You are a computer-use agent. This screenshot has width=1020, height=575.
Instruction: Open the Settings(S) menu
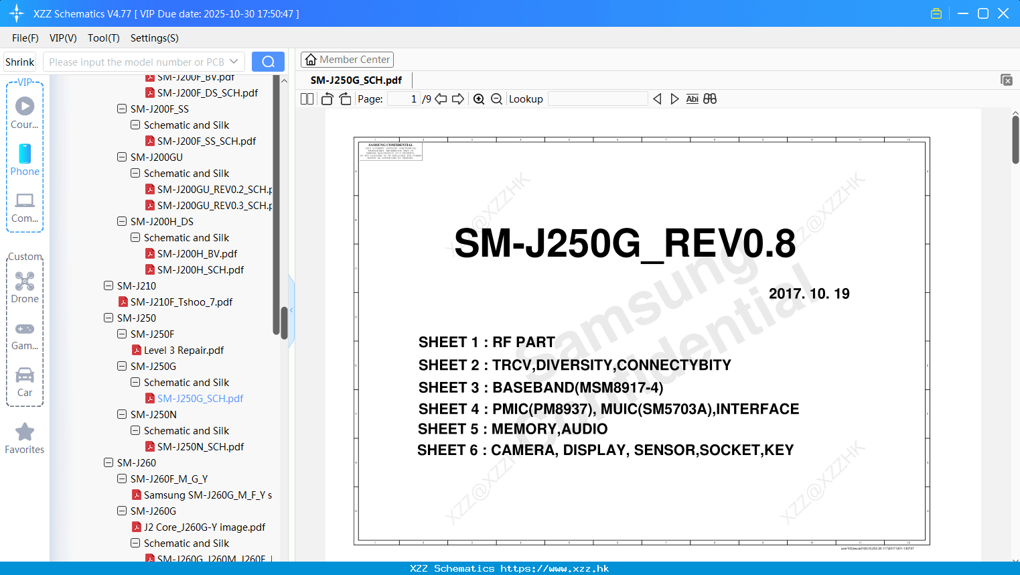pos(154,38)
